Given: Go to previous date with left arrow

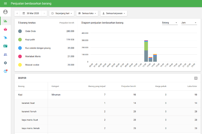Looking at the screenshot, I should [x=17, y=13].
